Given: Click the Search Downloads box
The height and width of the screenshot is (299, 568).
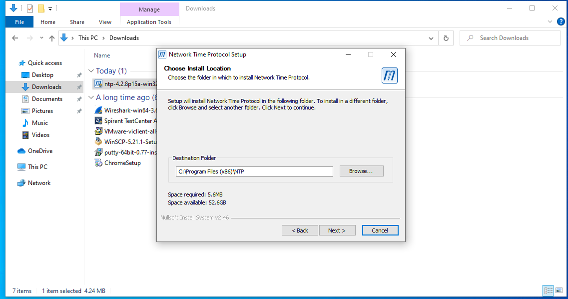Looking at the screenshot, I should coord(510,38).
